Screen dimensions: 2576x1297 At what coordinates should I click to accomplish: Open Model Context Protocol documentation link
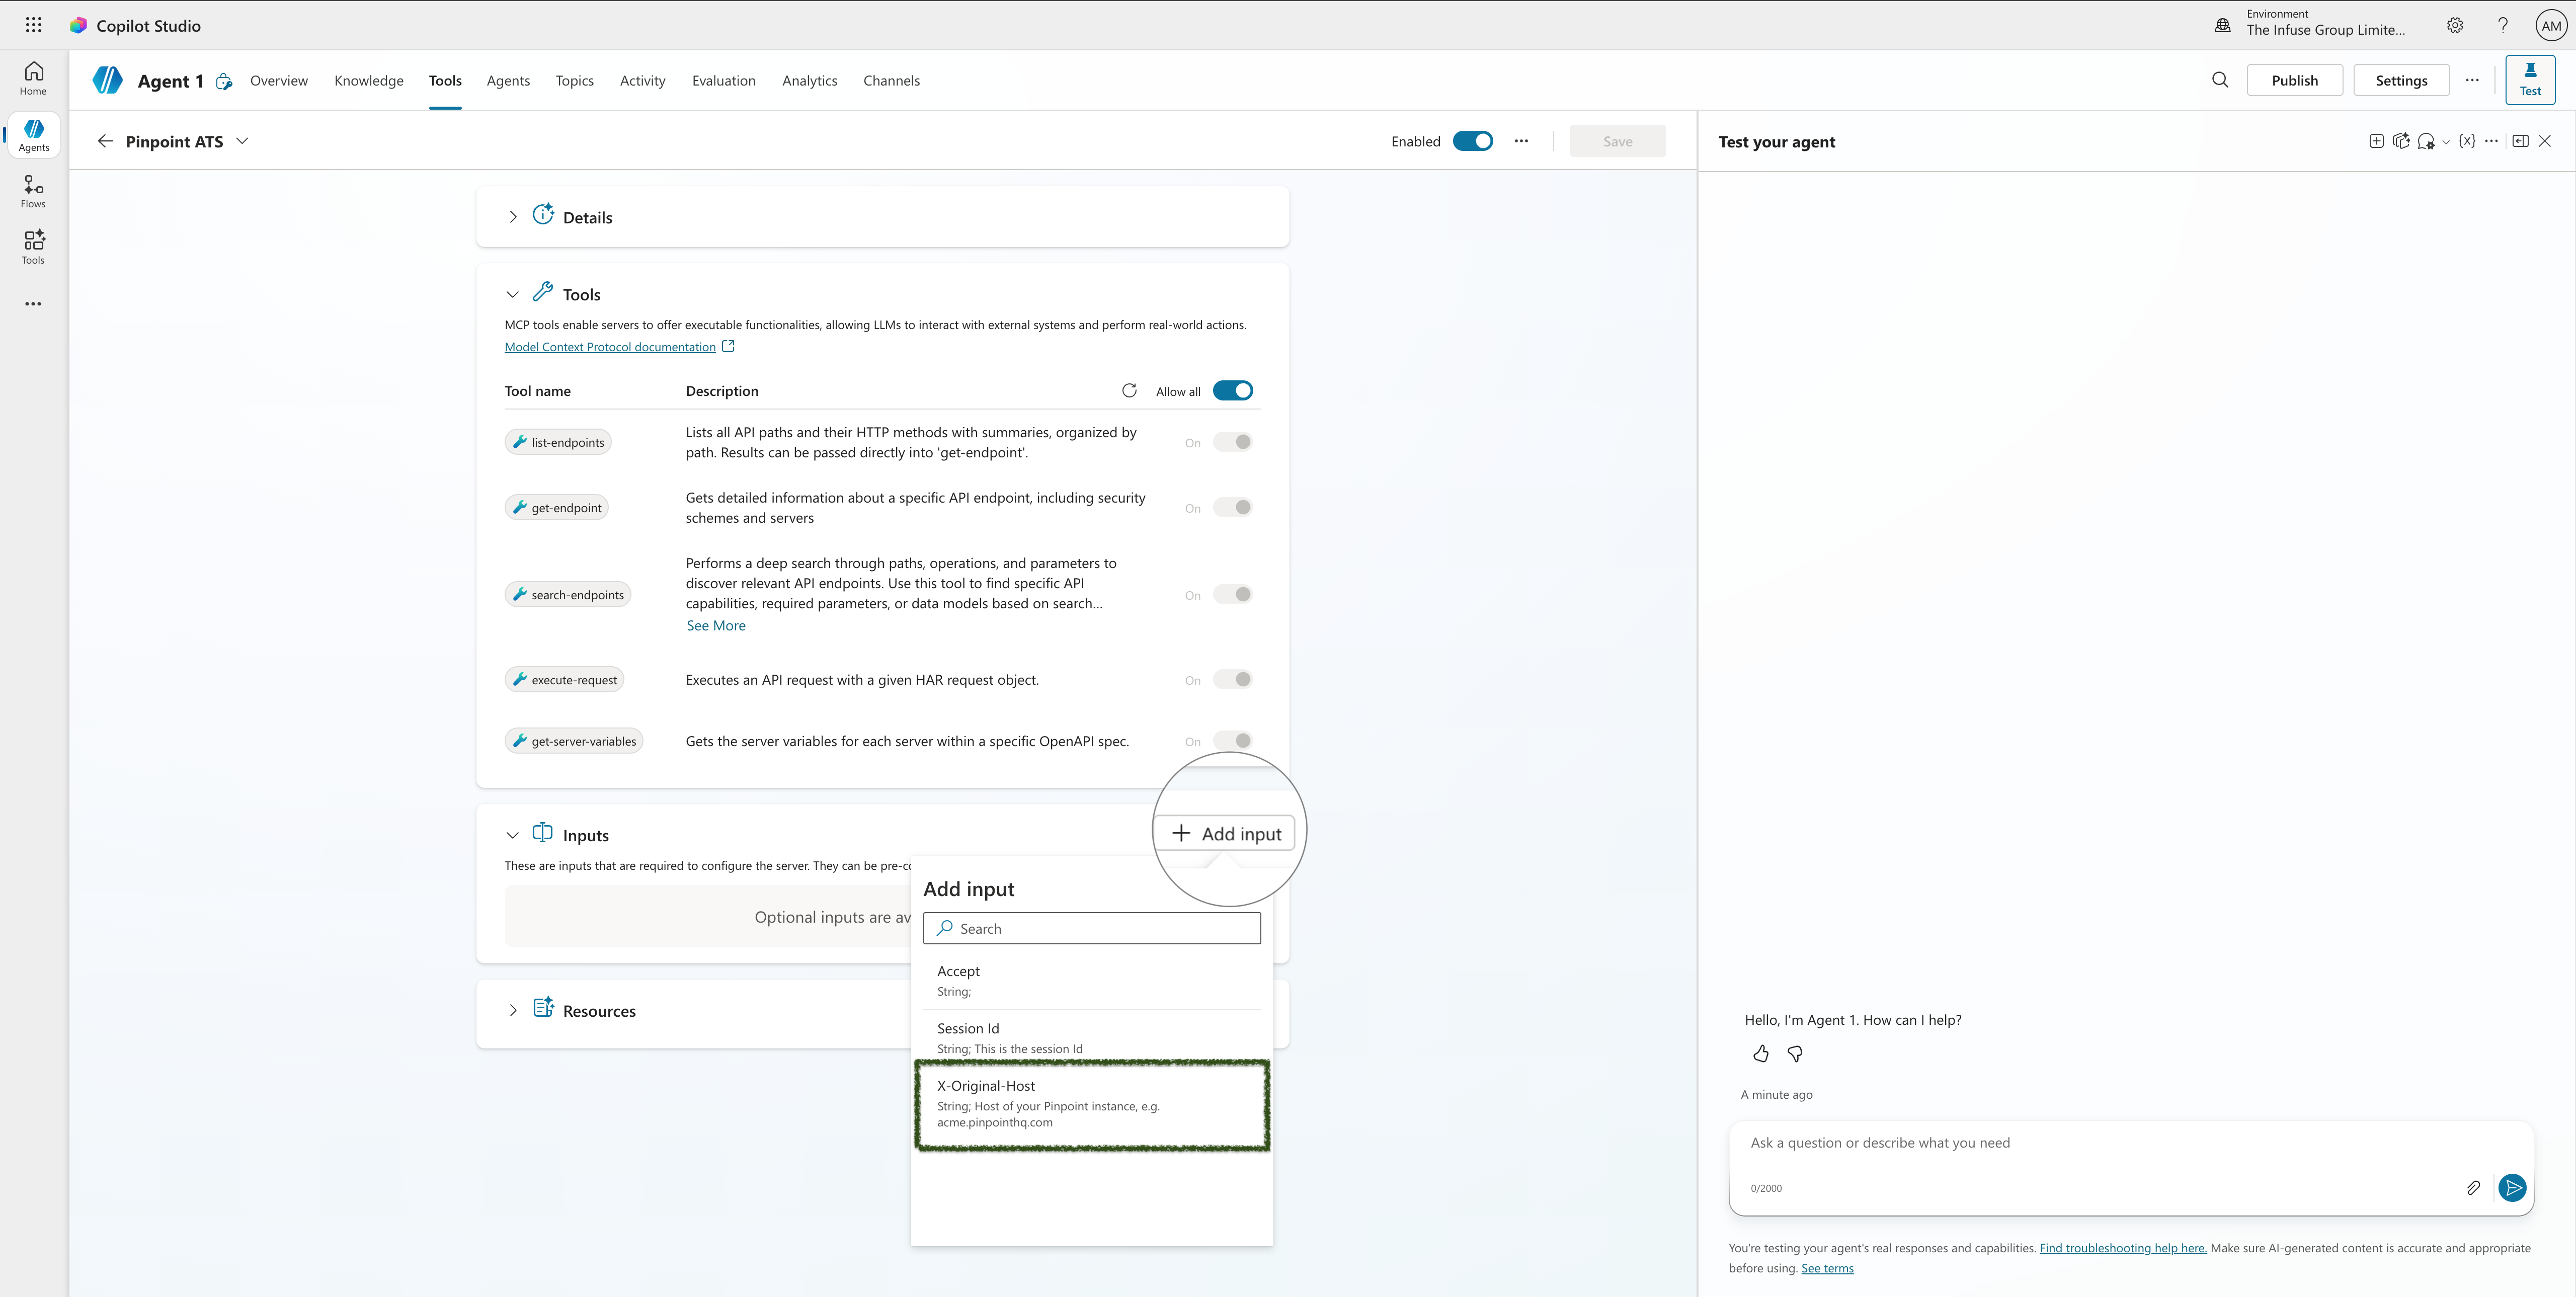coord(610,346)
